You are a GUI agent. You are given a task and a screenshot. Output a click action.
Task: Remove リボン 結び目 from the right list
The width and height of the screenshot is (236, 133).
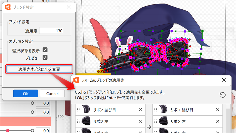point(218,110)
